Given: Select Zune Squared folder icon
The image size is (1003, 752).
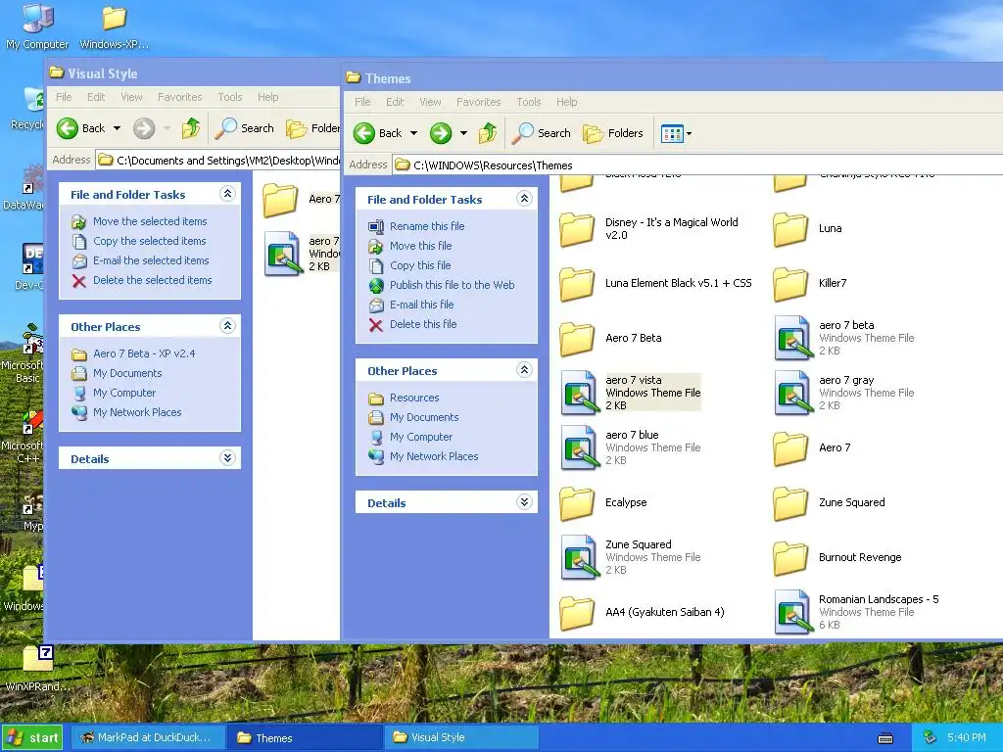Looking at the screenshot, I should coord(790,503).
